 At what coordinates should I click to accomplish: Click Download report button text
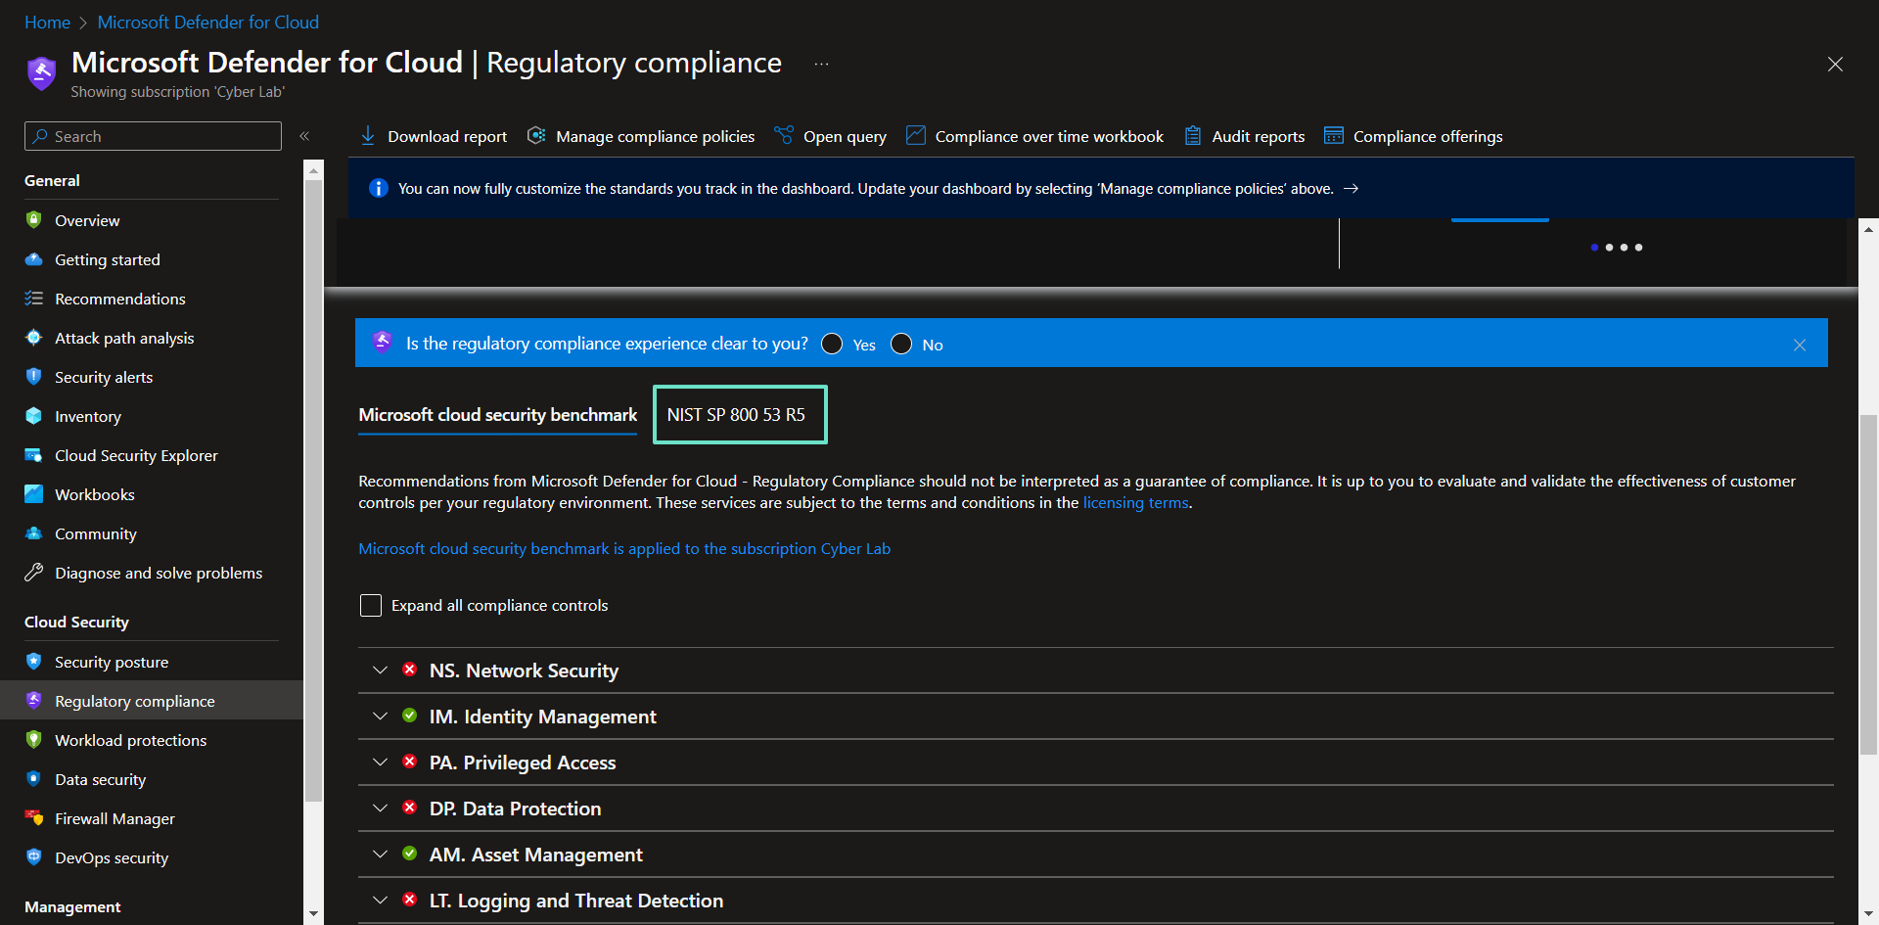coord(447,136)
